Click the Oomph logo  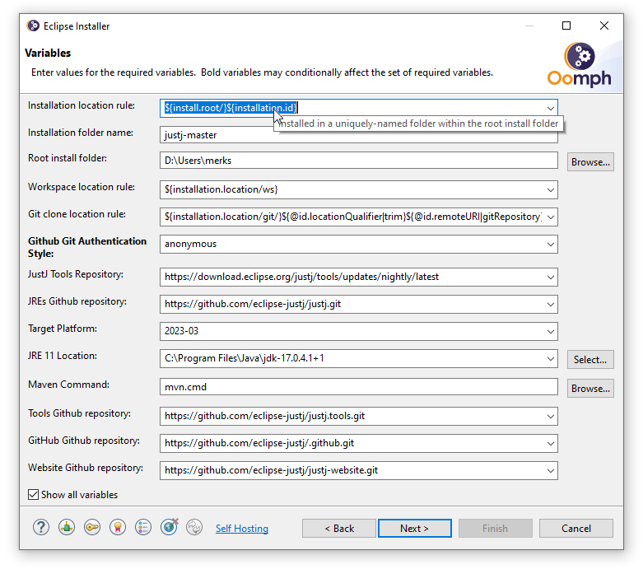coord(580,65)
